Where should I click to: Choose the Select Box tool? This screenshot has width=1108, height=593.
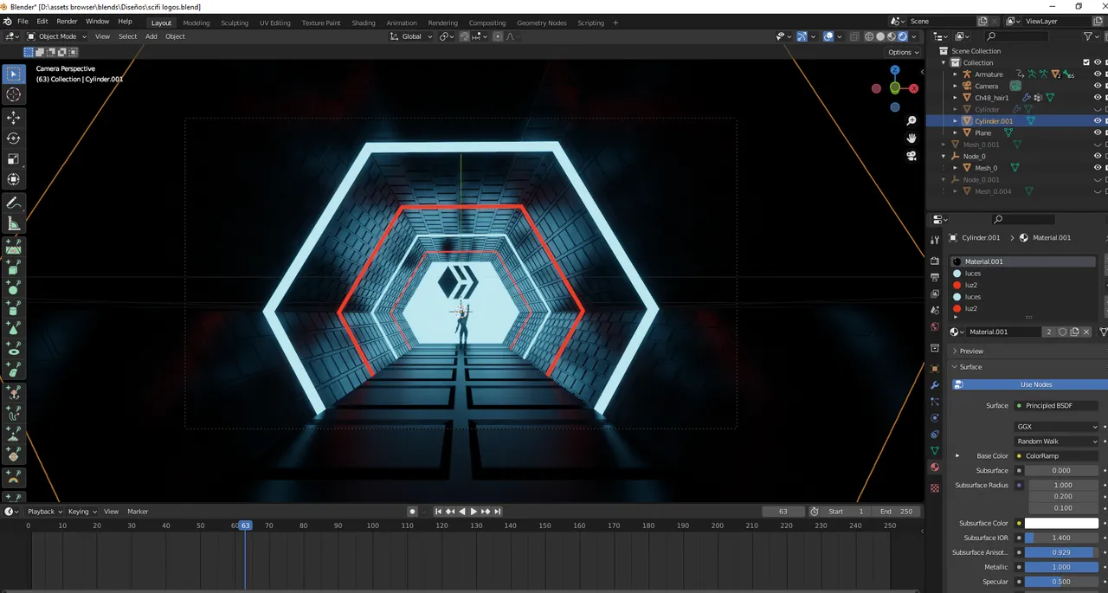pyautogui.click(x=14, y=74)
